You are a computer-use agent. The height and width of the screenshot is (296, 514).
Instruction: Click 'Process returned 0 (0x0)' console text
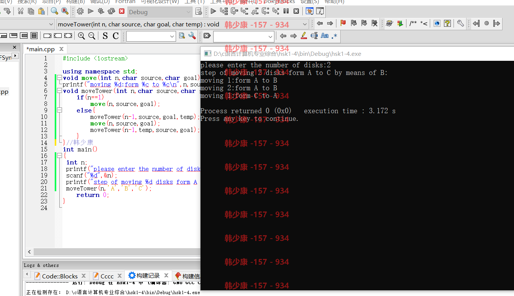point(246,111)
